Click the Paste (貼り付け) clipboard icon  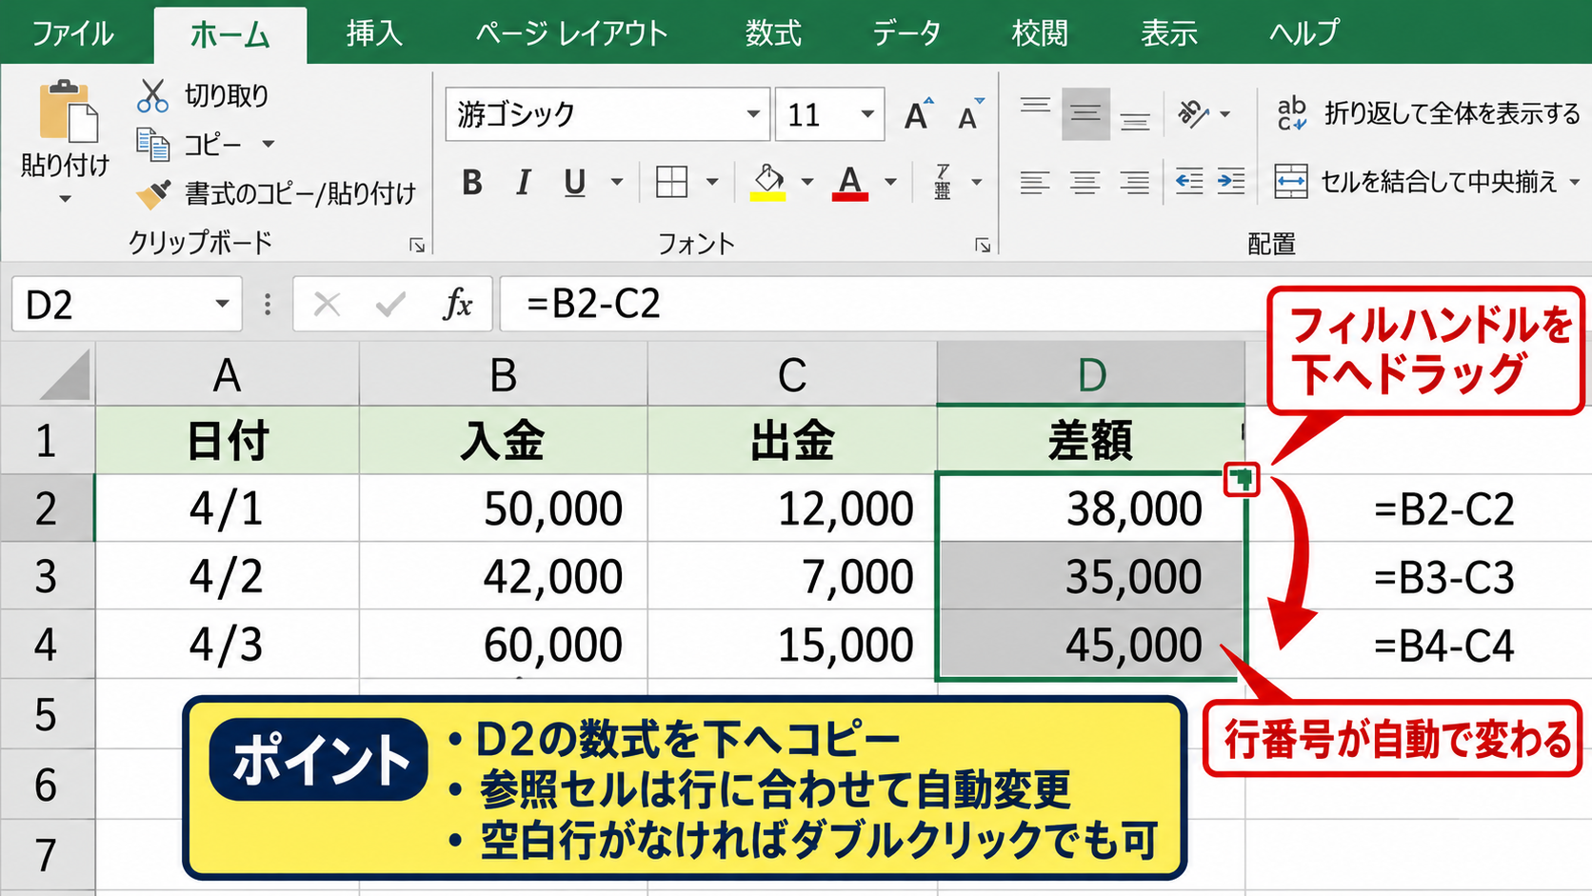pyautogui.click(x=67, y=111)
